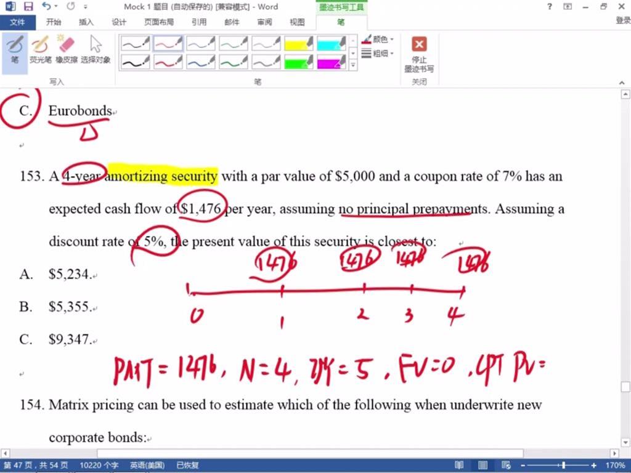Show word count (10220 个字)
The image size is (631, 473).
(x=99, y=466)
